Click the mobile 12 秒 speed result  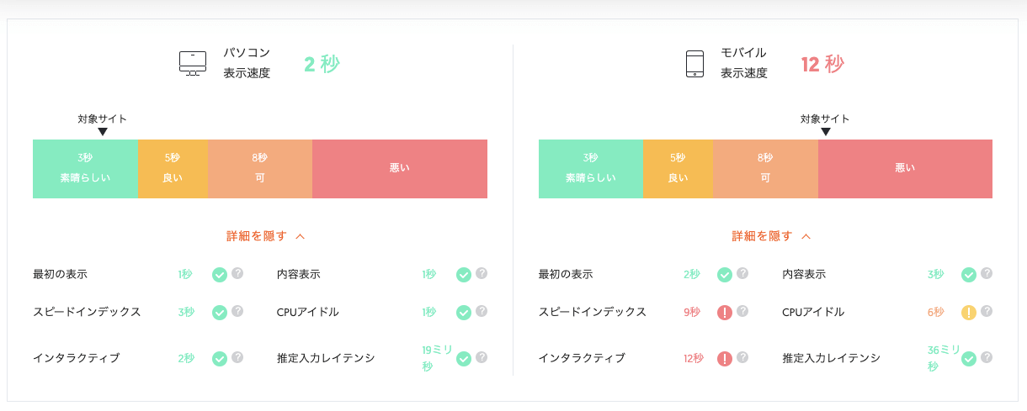[822, 64]
